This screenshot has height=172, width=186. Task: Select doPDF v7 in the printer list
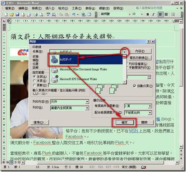pos(86,60)
